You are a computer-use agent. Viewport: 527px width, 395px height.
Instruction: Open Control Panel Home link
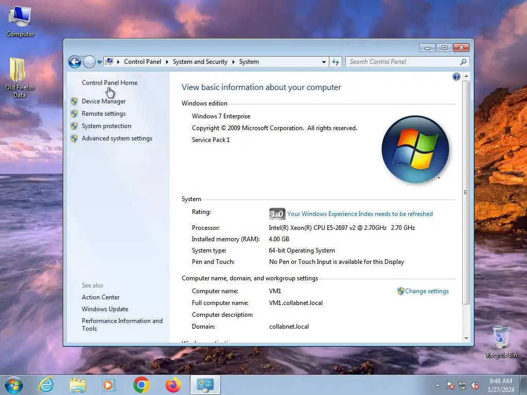tap(110, 83)
